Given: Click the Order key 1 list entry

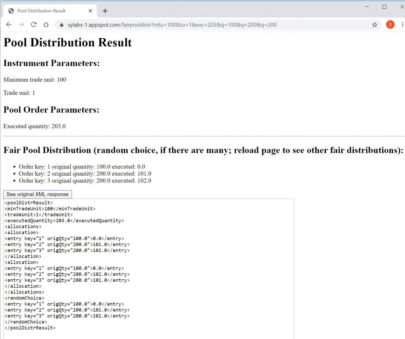Looking at the screenshot, I should 82,167.
